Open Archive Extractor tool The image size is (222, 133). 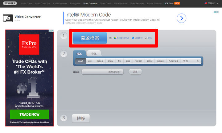click(154, 3)
